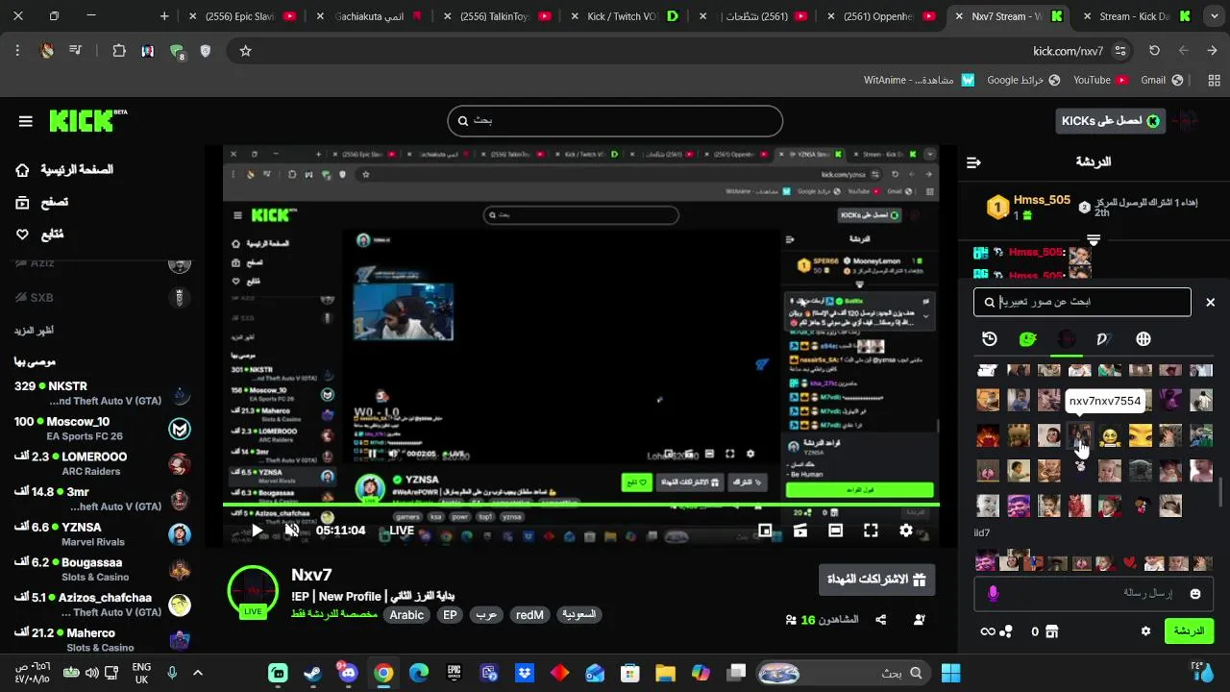Open the emoji picker in the message box

[1195, 594]
